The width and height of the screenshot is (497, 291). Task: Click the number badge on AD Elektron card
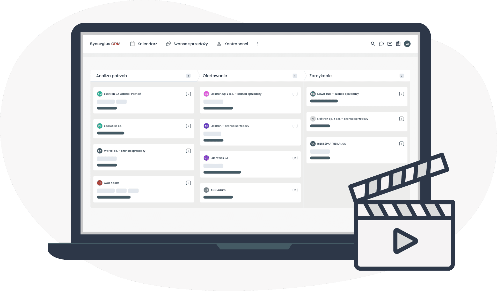coord(295,126)
